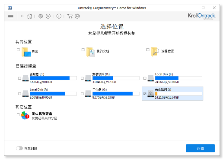This screenshot has height=161, width=223.
Task: Click the 24.96GB free of 50.00GB text
Action: pyautogui.click(x=167, y=82)
